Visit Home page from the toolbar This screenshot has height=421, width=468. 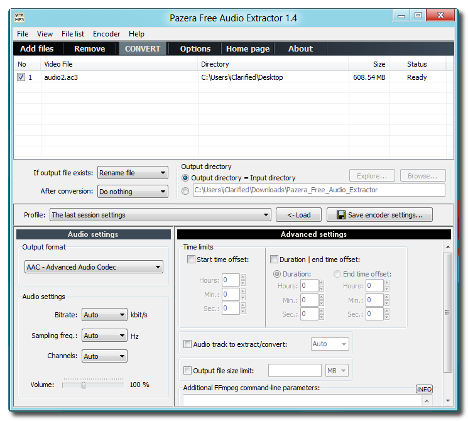[248, 48]
